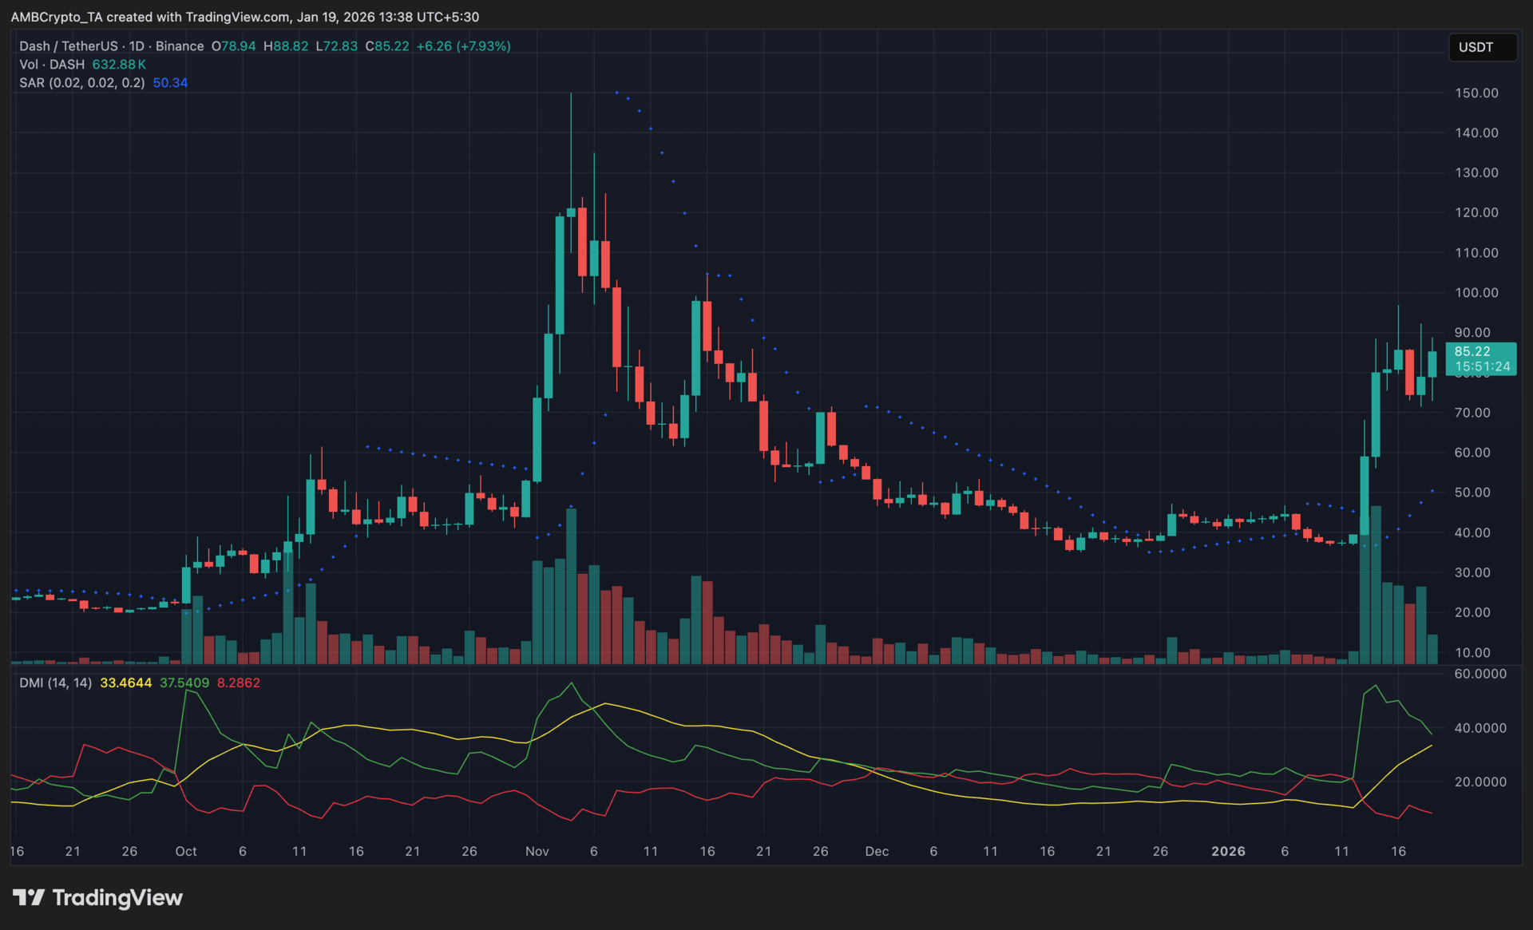This screenshot has height=930, width=1533.
Task: Click the 100.00 price axis label
Action: [x=1476, y=293]
